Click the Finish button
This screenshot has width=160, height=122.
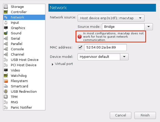point(145,115)
